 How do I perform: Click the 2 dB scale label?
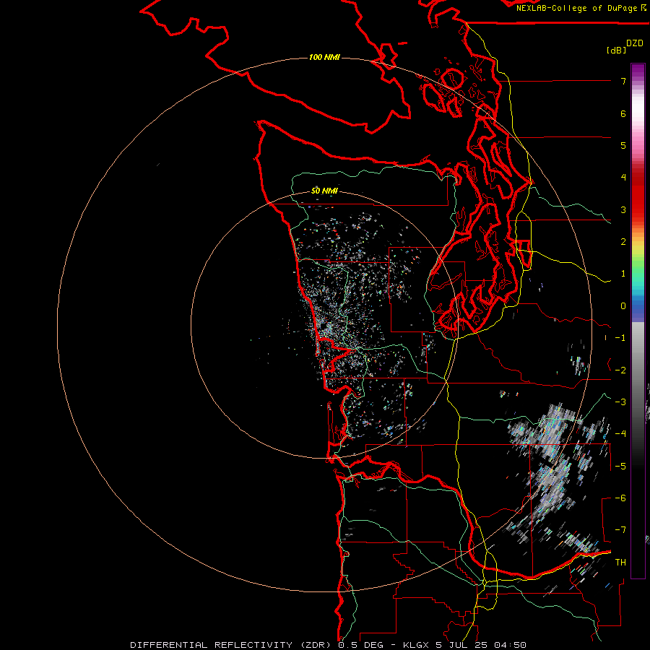[623, 242]
